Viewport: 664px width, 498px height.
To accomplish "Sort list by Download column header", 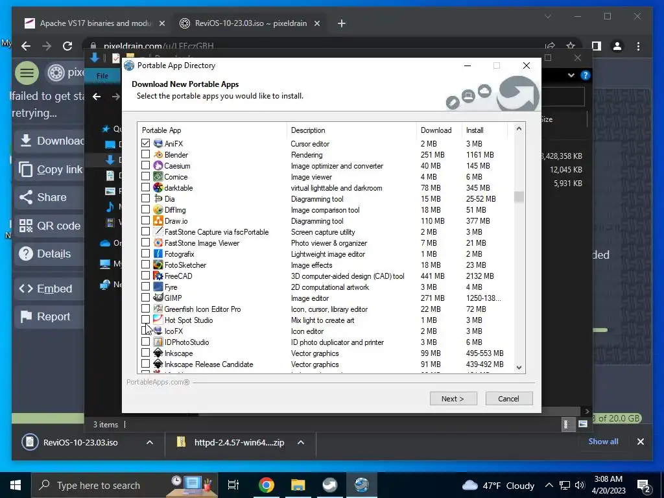I will [439, 130].
